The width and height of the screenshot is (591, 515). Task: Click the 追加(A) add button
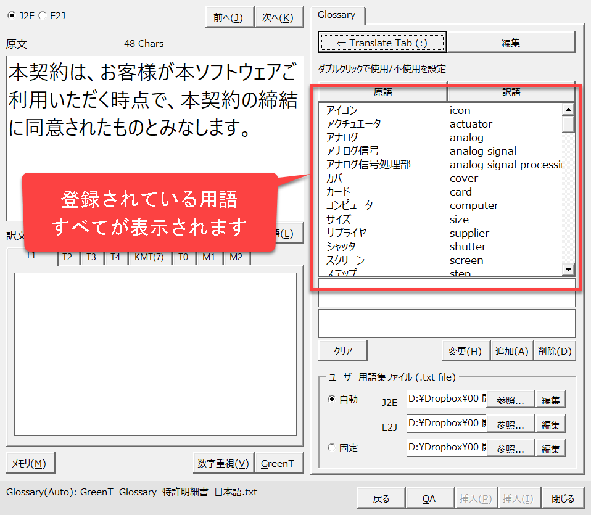[x=511, y=351]
